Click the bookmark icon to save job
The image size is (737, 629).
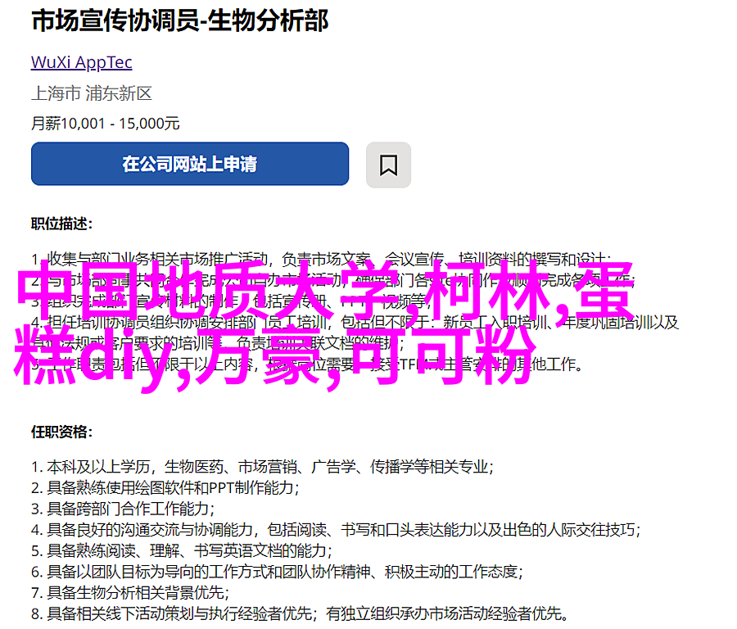(388, 165)
